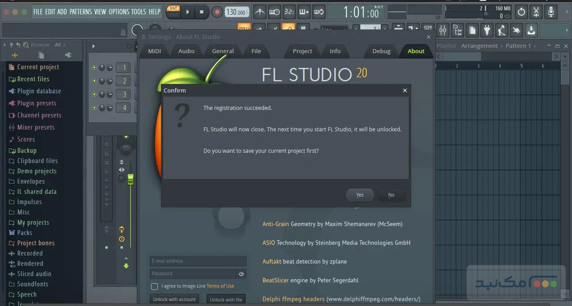Toggle loop recording mode icon
The image size is (572, 306).
[319, 12]
